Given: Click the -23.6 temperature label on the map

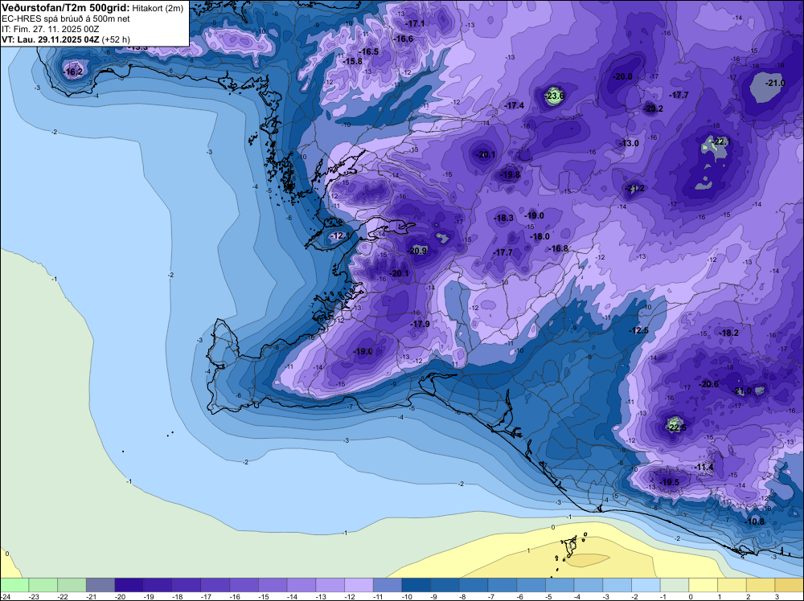Looking at the screenshot, I should pyautogui.click(x=554, y=96).
